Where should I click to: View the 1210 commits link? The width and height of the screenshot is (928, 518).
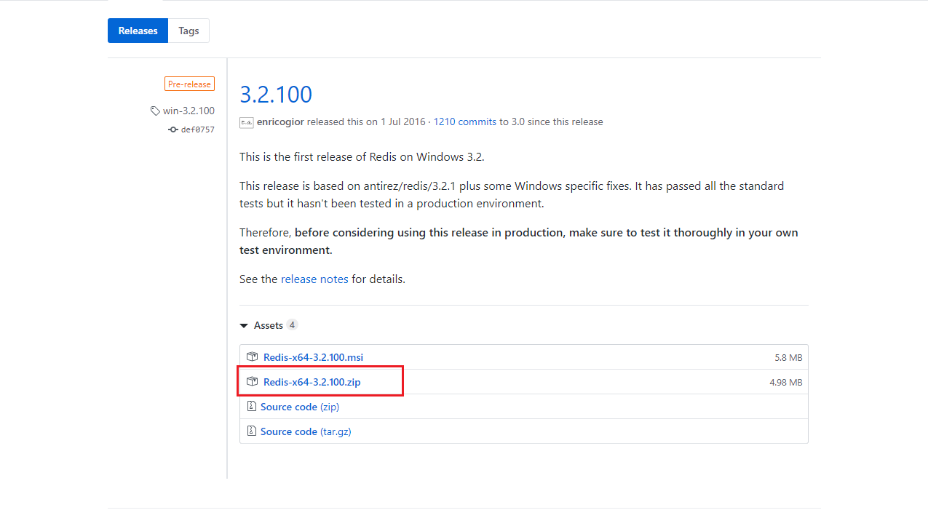click(x=465, y=122)
